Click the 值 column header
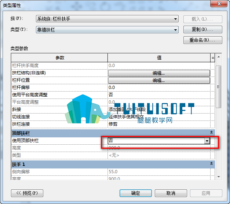Screen dimensions: 230x204 (159, 58)
